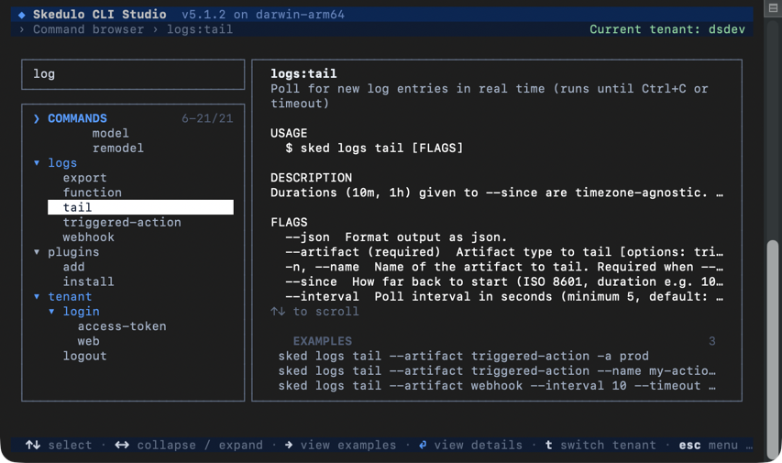Click the FLAGS section heading
782x463 pixels.
click(289, 223)
